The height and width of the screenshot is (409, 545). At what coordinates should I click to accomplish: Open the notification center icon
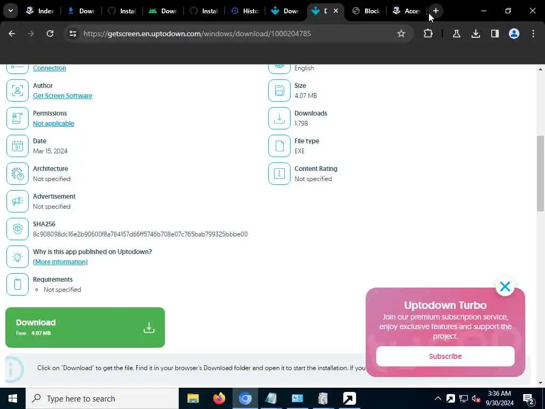click(x=529, y=399)
